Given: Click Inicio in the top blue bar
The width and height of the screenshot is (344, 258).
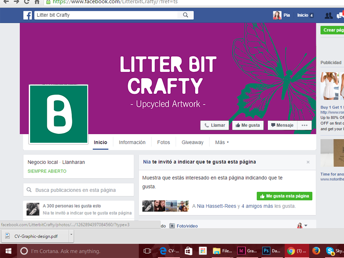Looking at the screenshot, I should (303, 15).
